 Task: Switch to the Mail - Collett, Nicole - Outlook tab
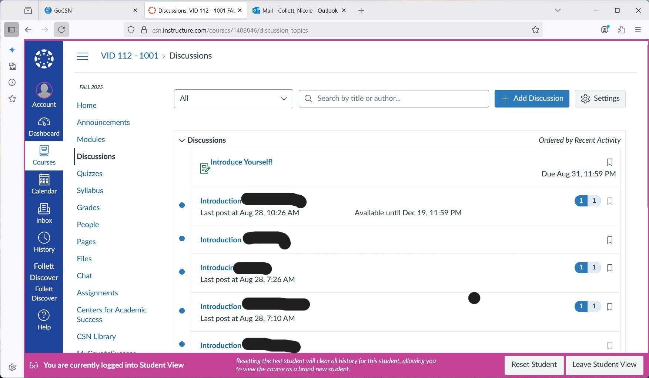pyautogui.click(x=300, y=10)
